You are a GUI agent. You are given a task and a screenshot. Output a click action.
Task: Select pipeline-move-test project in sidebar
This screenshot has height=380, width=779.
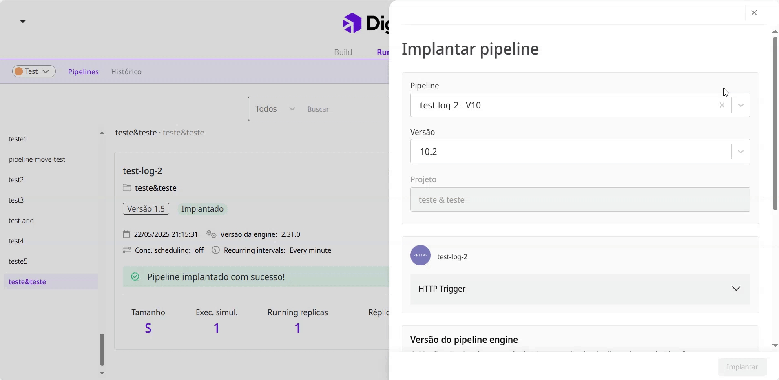pos(37,159)
